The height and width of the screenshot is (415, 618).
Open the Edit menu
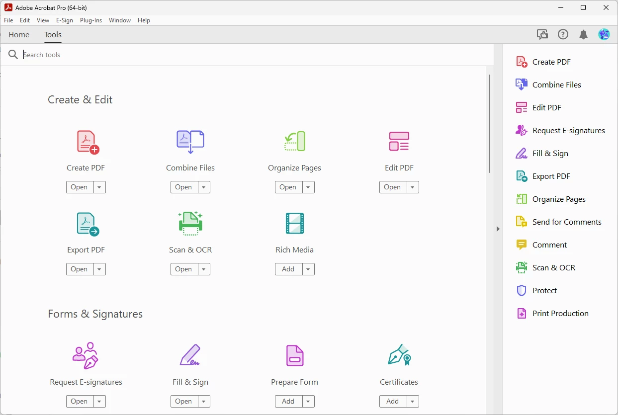25,20
